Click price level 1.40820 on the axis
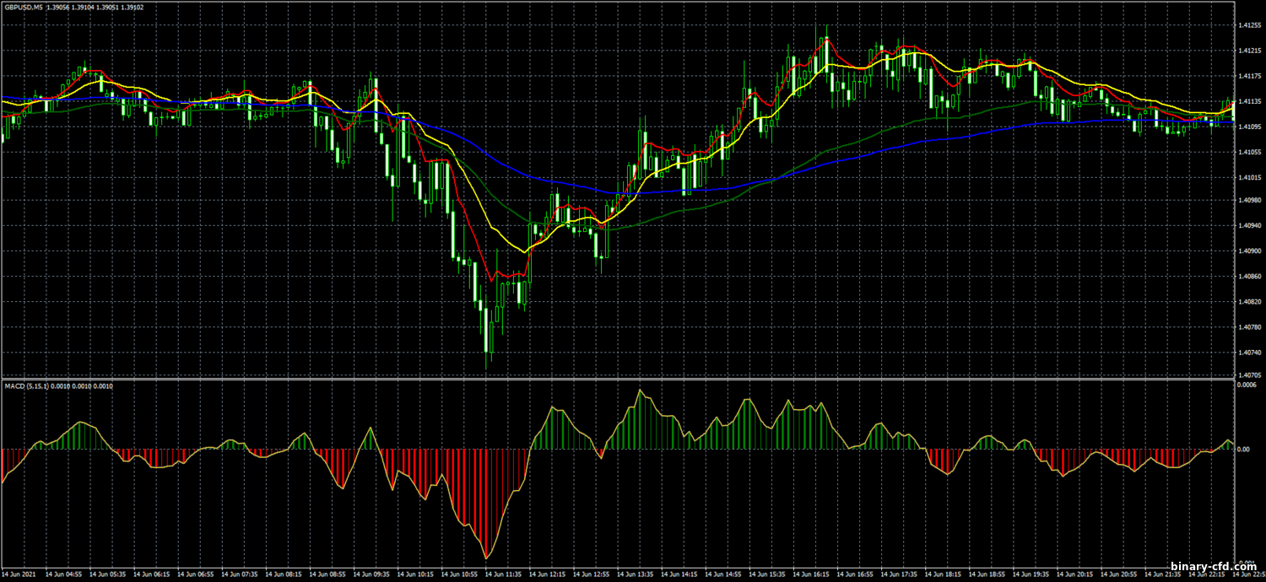This screenshot has width=1266, height=582. (x=1249, y=302)
